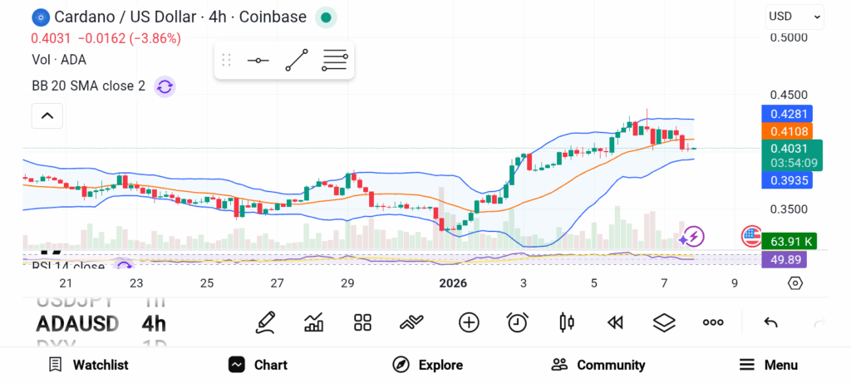
Task: Select the trend line drawing tool
Action: 297,60
